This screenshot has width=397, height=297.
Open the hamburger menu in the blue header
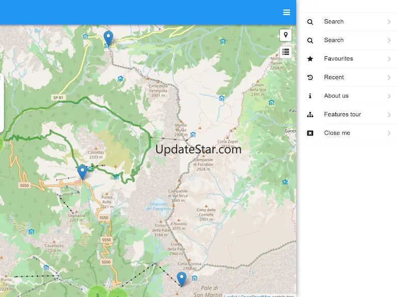click(287, 12)
